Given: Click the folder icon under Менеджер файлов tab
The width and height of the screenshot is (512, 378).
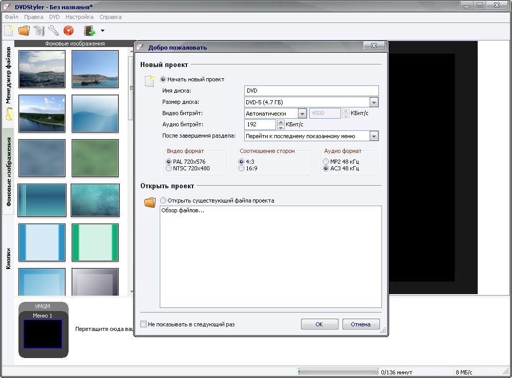Looking at the screenshot, I should tap(9, 114).
